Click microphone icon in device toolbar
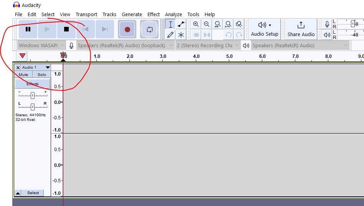364x206 pixels. 71,46
